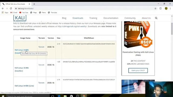This screenshot has height=97, width=173.
Task: Click the browser forward arrow
Action: coord(7,8)
